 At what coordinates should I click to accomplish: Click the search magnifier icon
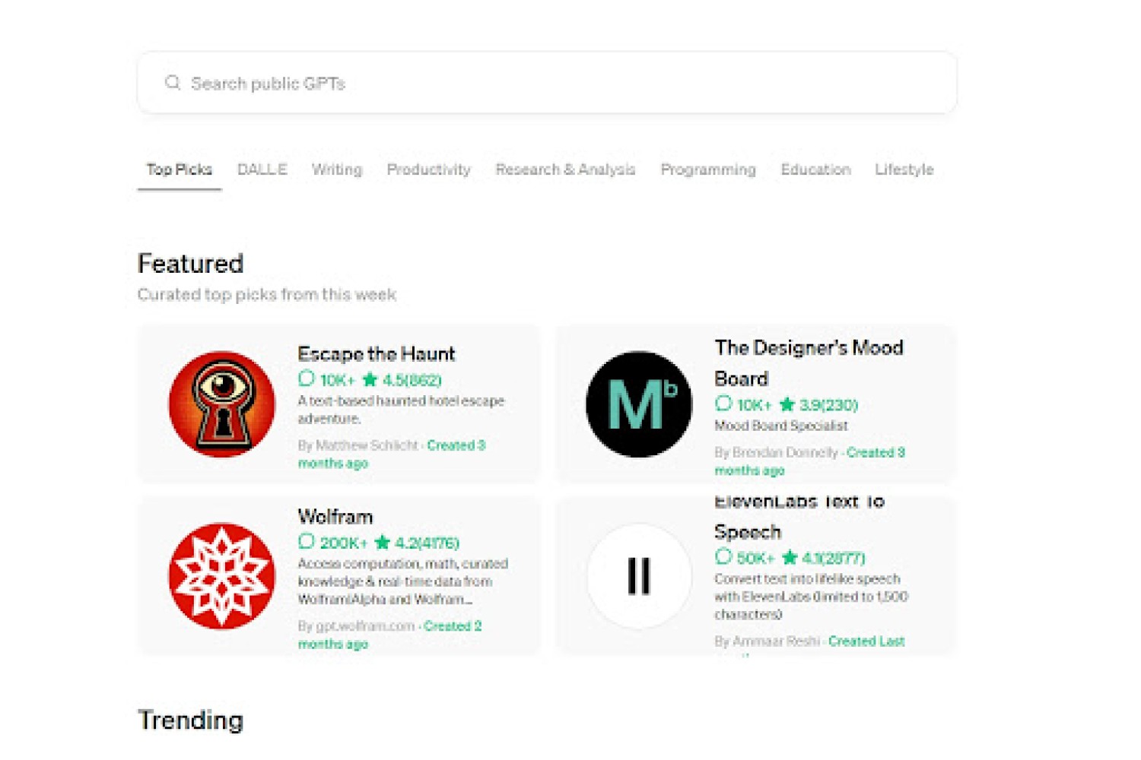tap(173, 82)
